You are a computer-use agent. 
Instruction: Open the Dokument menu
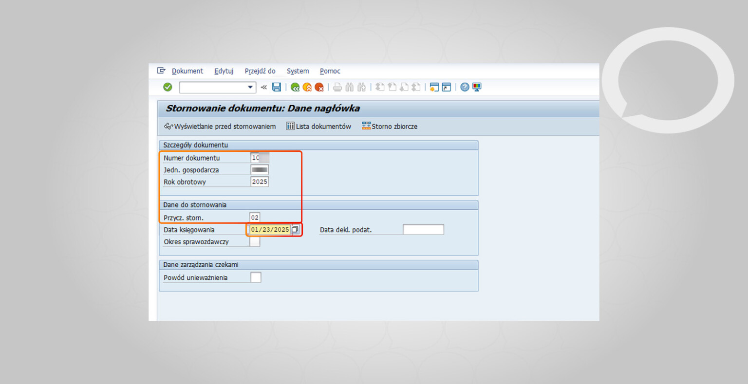[x=187, y=71]
